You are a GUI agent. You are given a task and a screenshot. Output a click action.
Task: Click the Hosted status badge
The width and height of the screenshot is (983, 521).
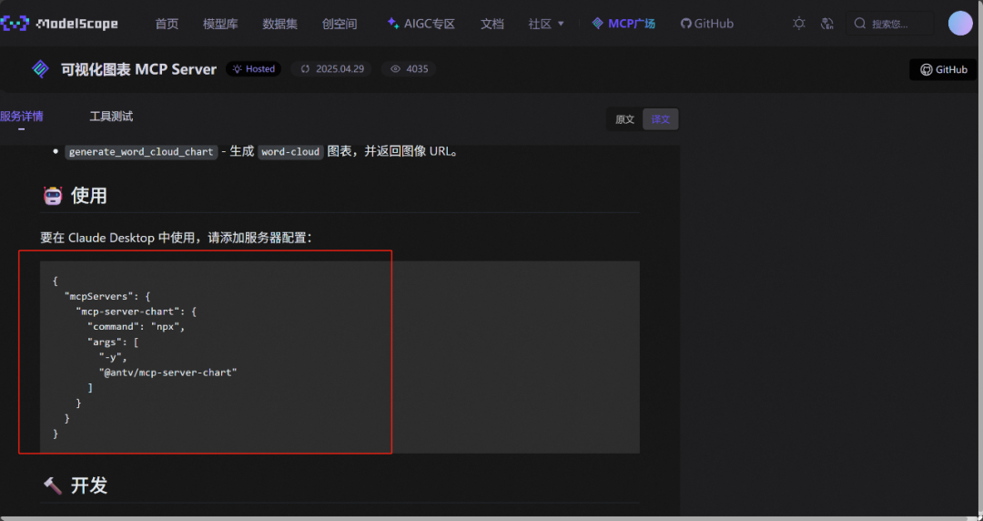pos(254,69)
